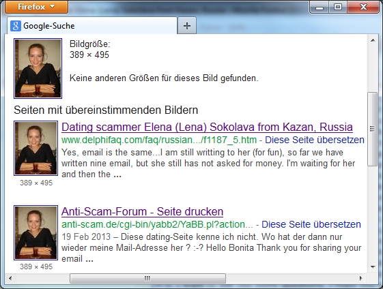Click the anti-scam.de green URL text
383x289 pixels.
(x=157, y=224)
